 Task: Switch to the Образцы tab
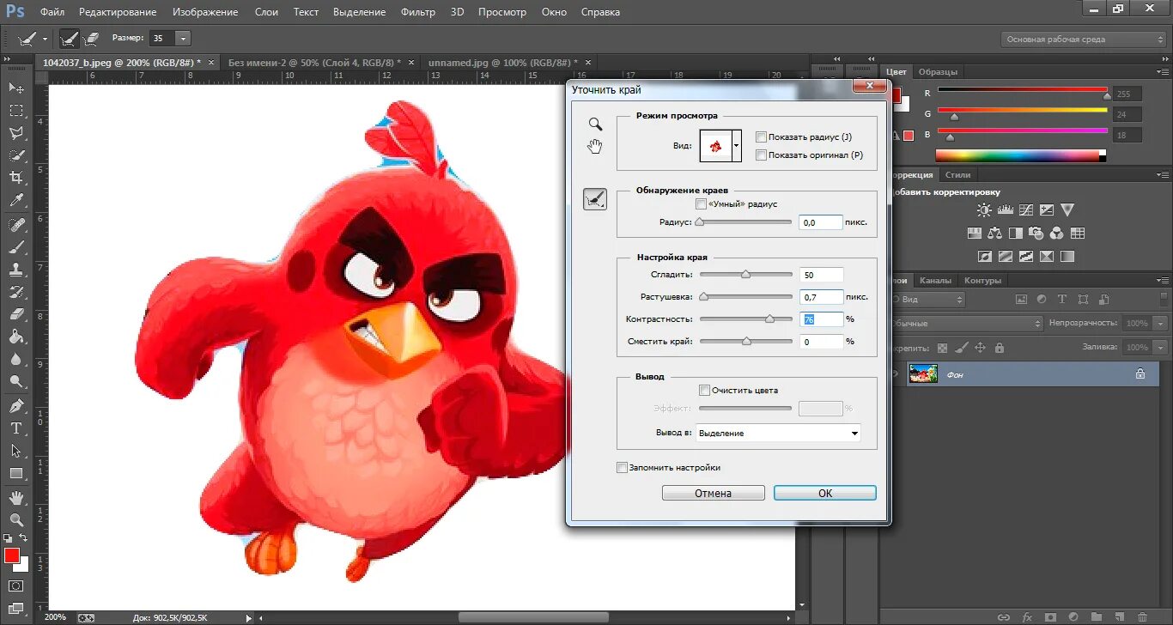click(938, 72)
